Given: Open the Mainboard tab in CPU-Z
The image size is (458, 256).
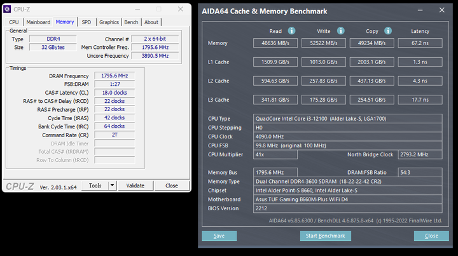Looking at the screenshot, I should pos(38,22).
